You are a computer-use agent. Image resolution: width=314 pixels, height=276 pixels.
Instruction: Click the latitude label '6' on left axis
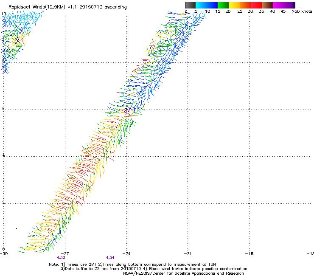3,108
